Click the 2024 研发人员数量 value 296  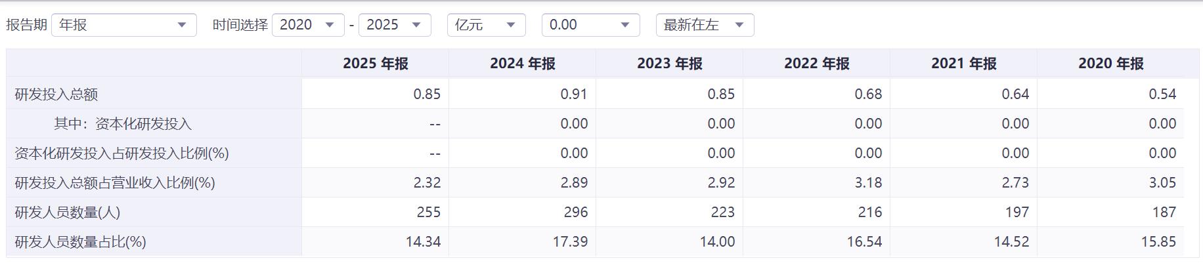(575, 213)
